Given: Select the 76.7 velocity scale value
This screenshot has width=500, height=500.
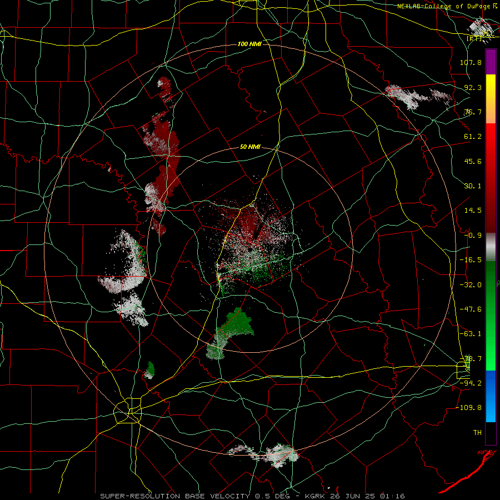Looking at the screenshot, I should [x=473, y=112].
